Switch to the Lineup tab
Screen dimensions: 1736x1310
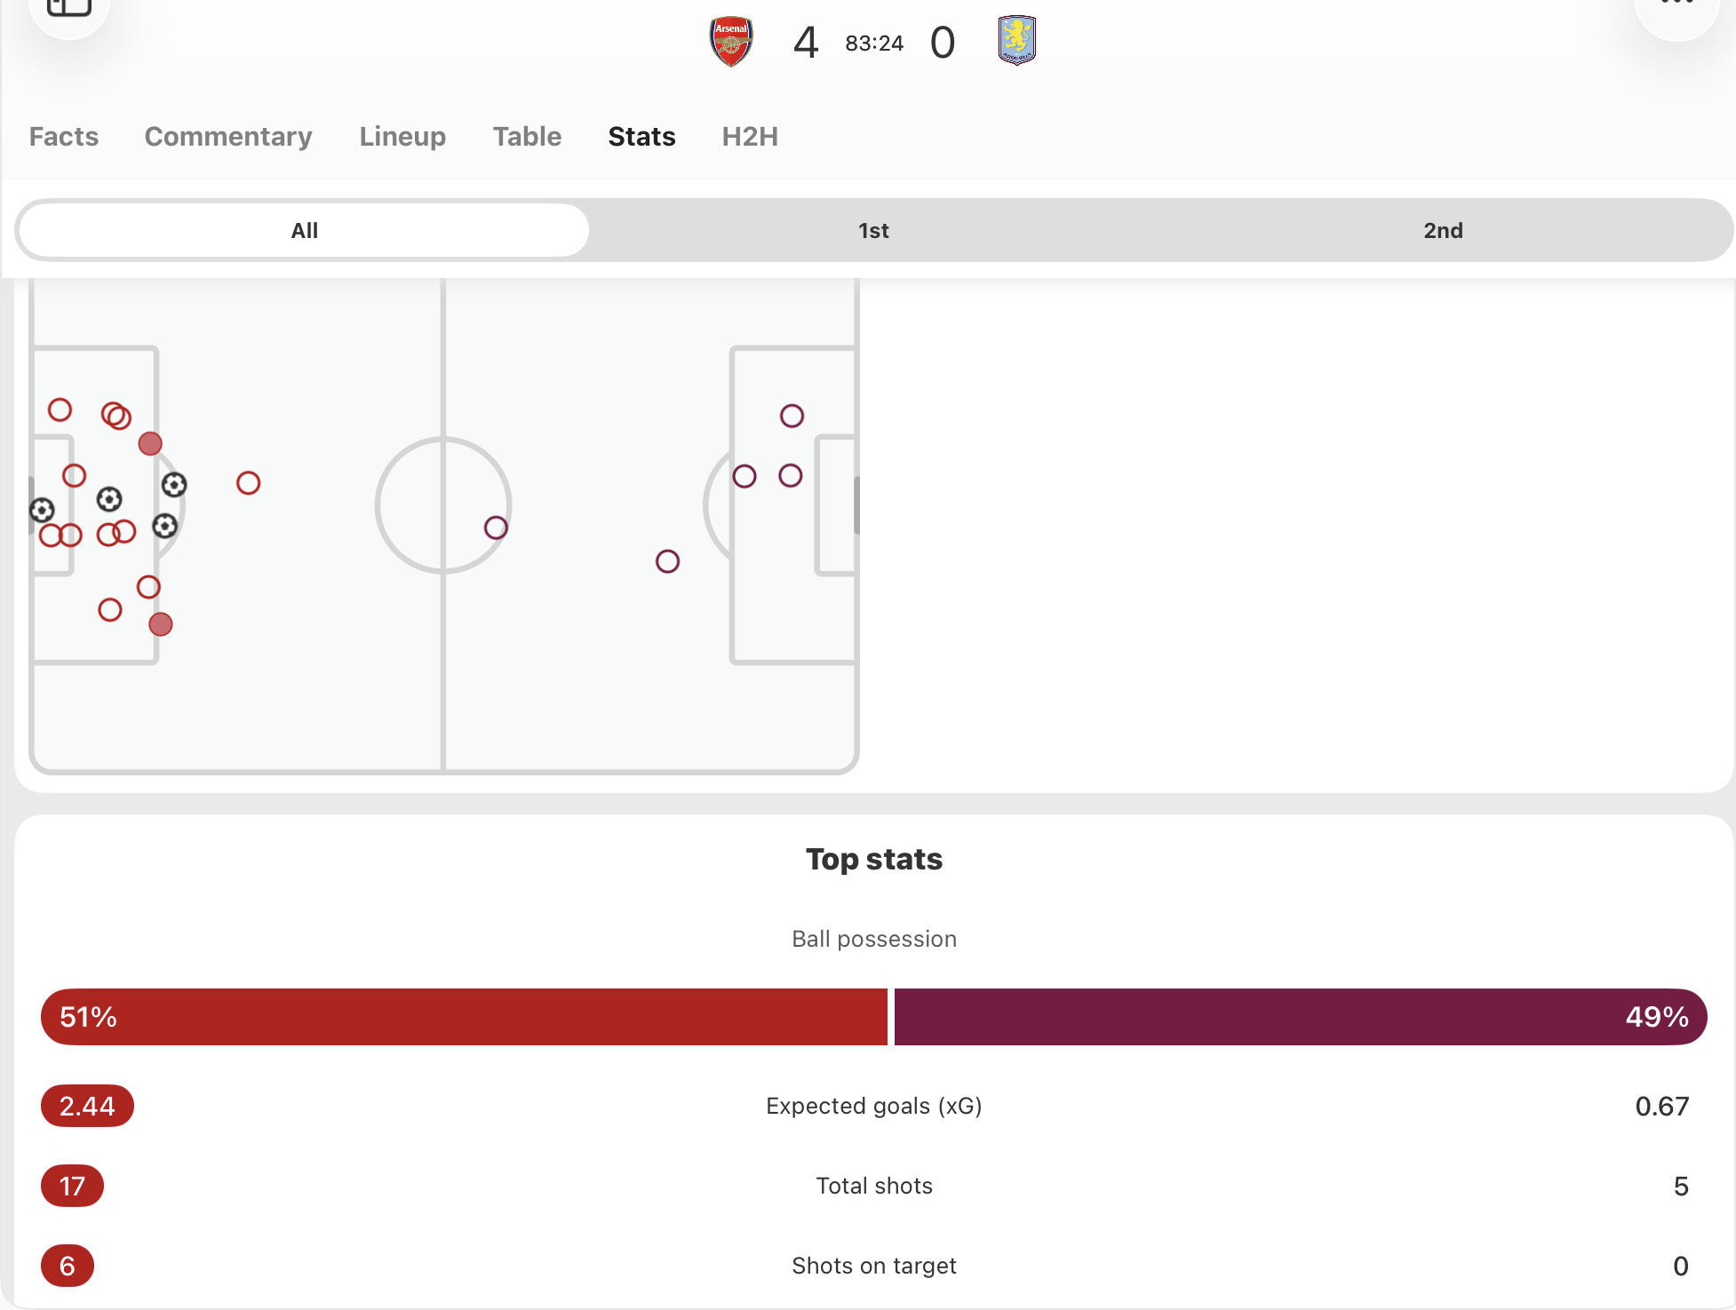tap(402, 137)
